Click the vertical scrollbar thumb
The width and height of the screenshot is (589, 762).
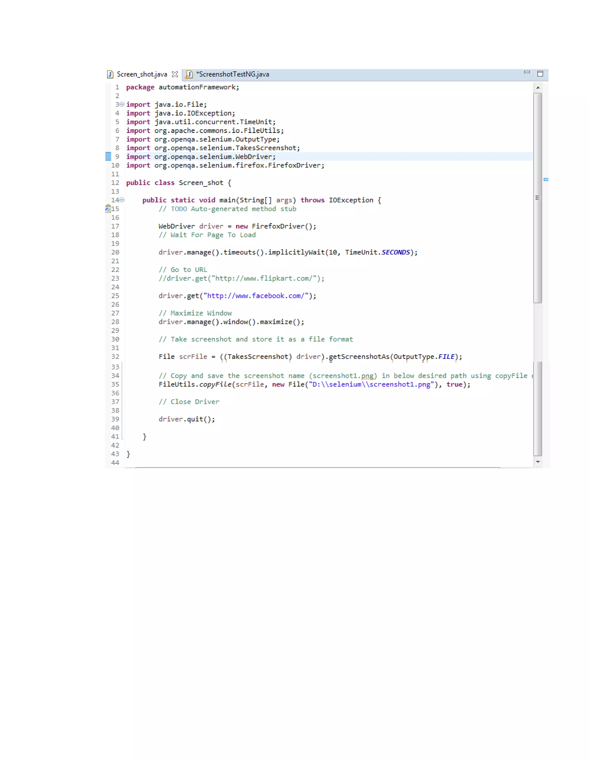pos(538,198)
